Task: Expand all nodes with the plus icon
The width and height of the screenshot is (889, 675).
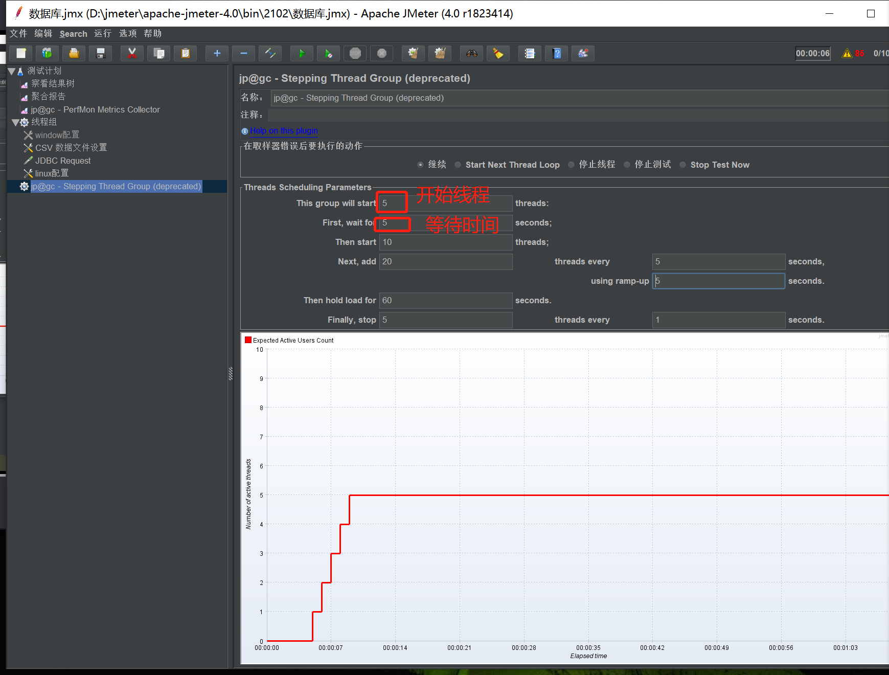Action: 217,53
